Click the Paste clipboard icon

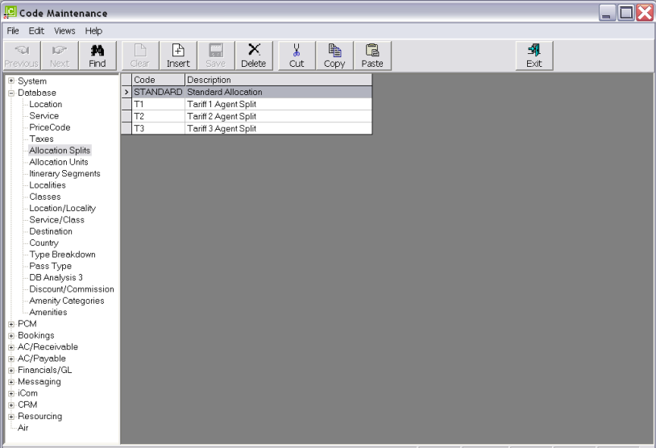[372, 56]
